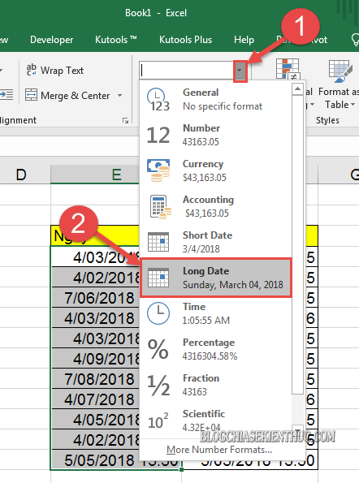Image resolution: width=359 pixels, height=483 pixels.
Task: Click the General format label
Action: click(x=201, y=93)
